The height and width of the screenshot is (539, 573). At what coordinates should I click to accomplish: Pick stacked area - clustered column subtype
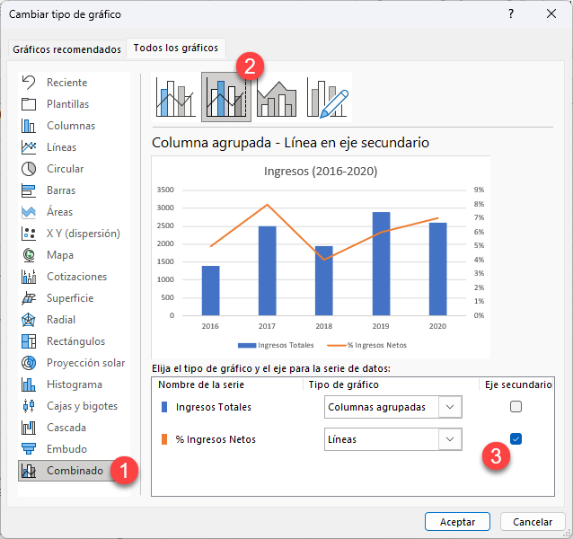[x=277, y=97]
